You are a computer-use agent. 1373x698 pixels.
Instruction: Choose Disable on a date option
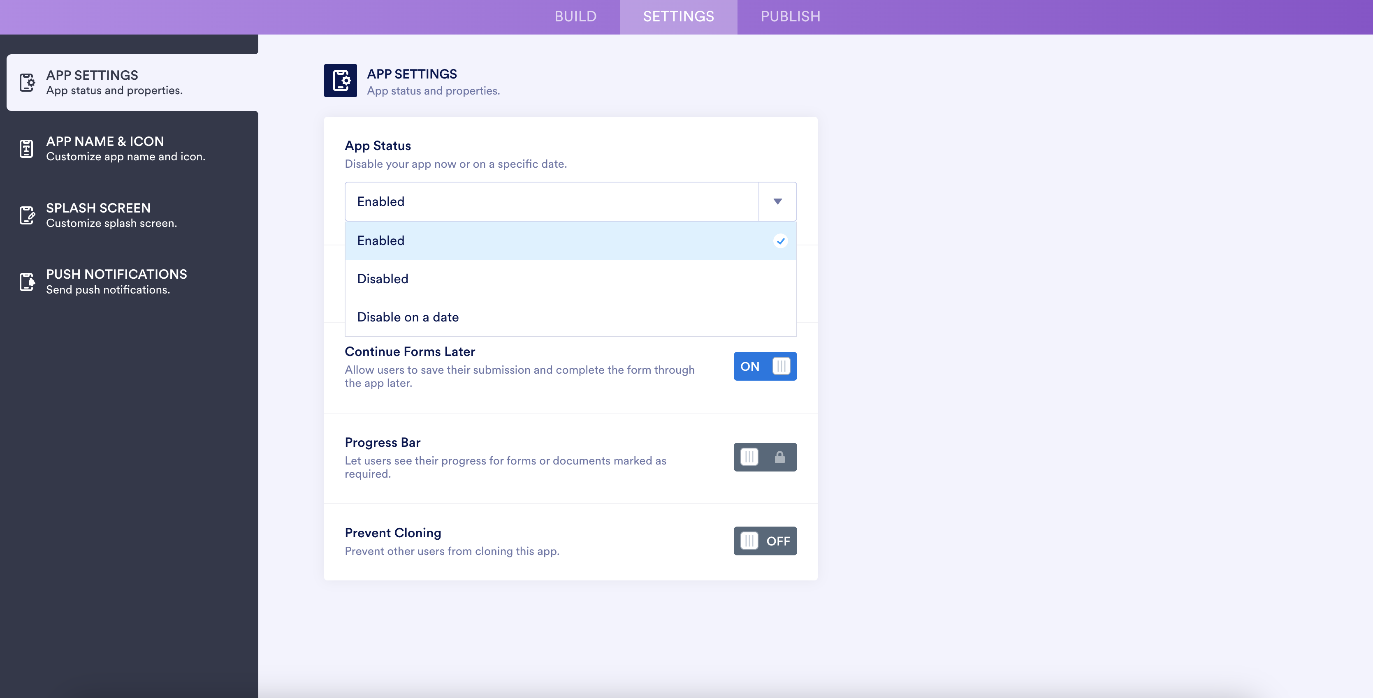click(408, 317)
